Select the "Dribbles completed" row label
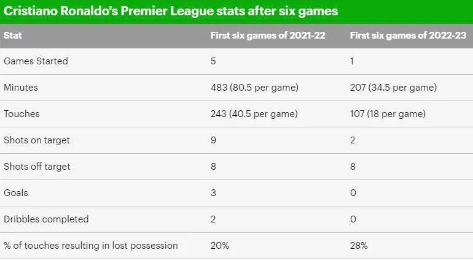The height and width of the screenshot is (261, 473). (46, 219)
